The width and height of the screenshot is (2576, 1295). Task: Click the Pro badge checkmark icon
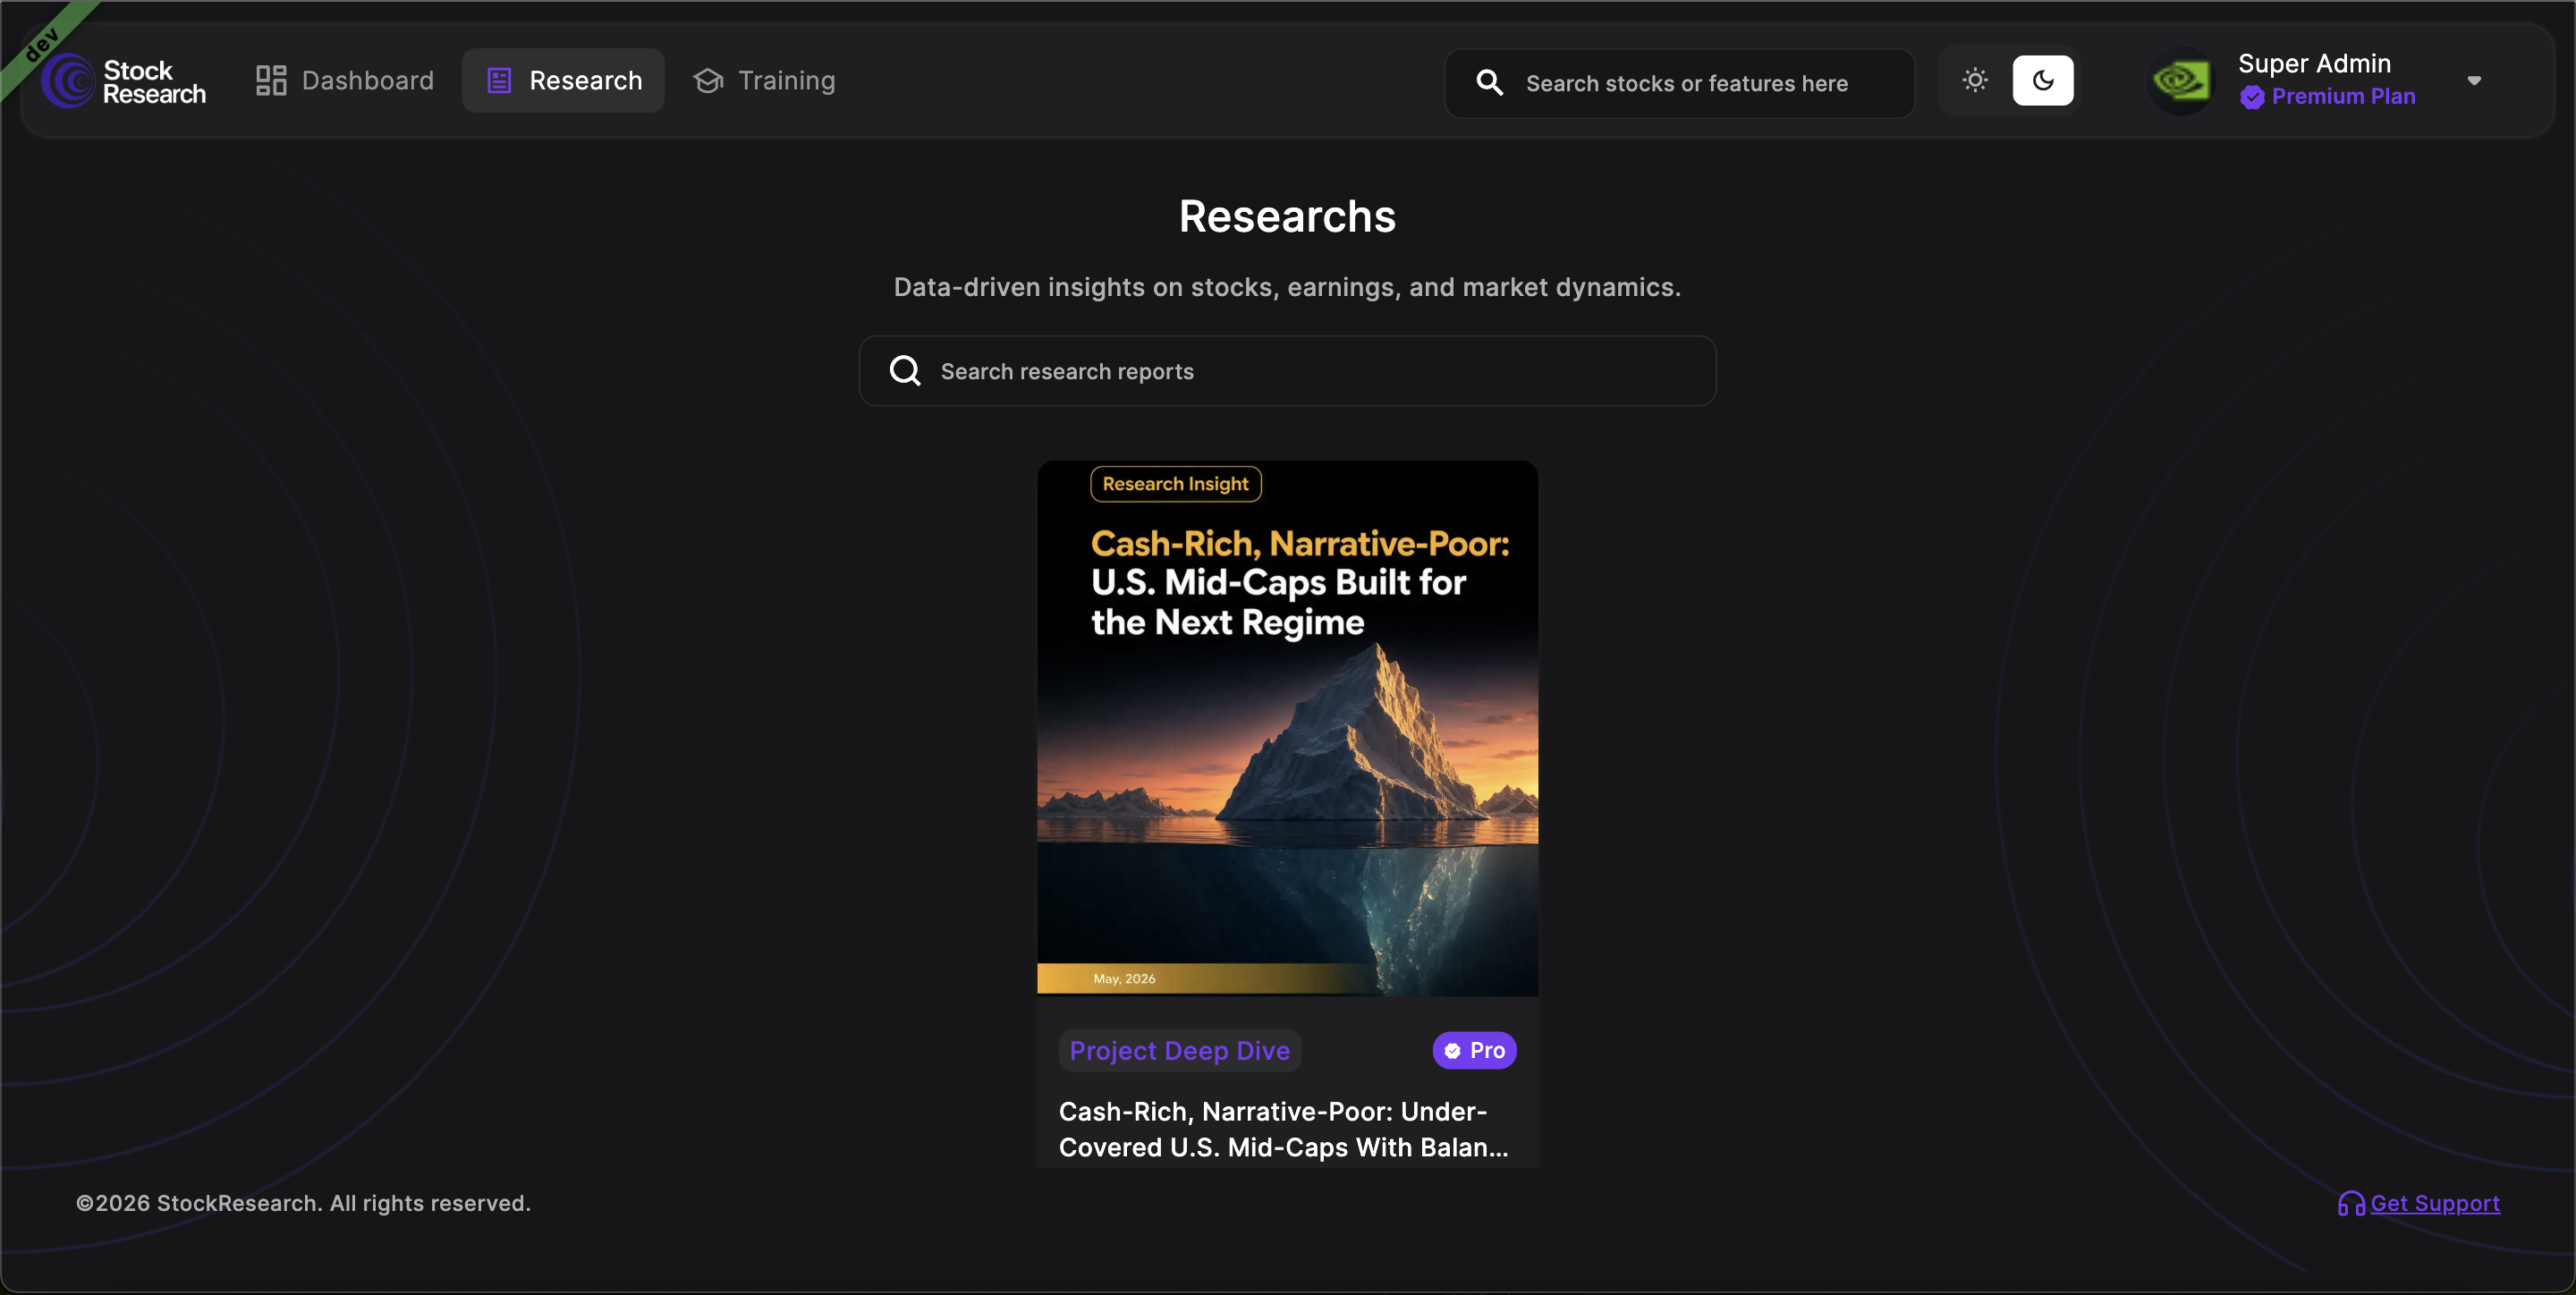click(1453, 1051)
